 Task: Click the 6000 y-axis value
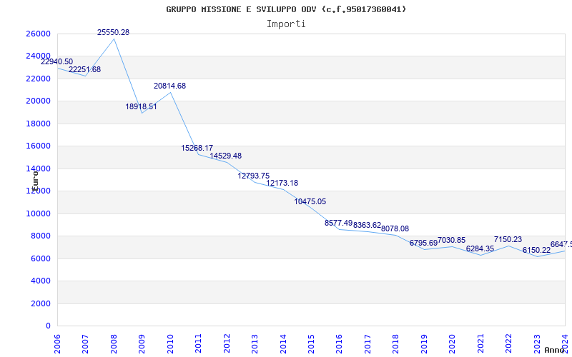(x=40, y=258)
